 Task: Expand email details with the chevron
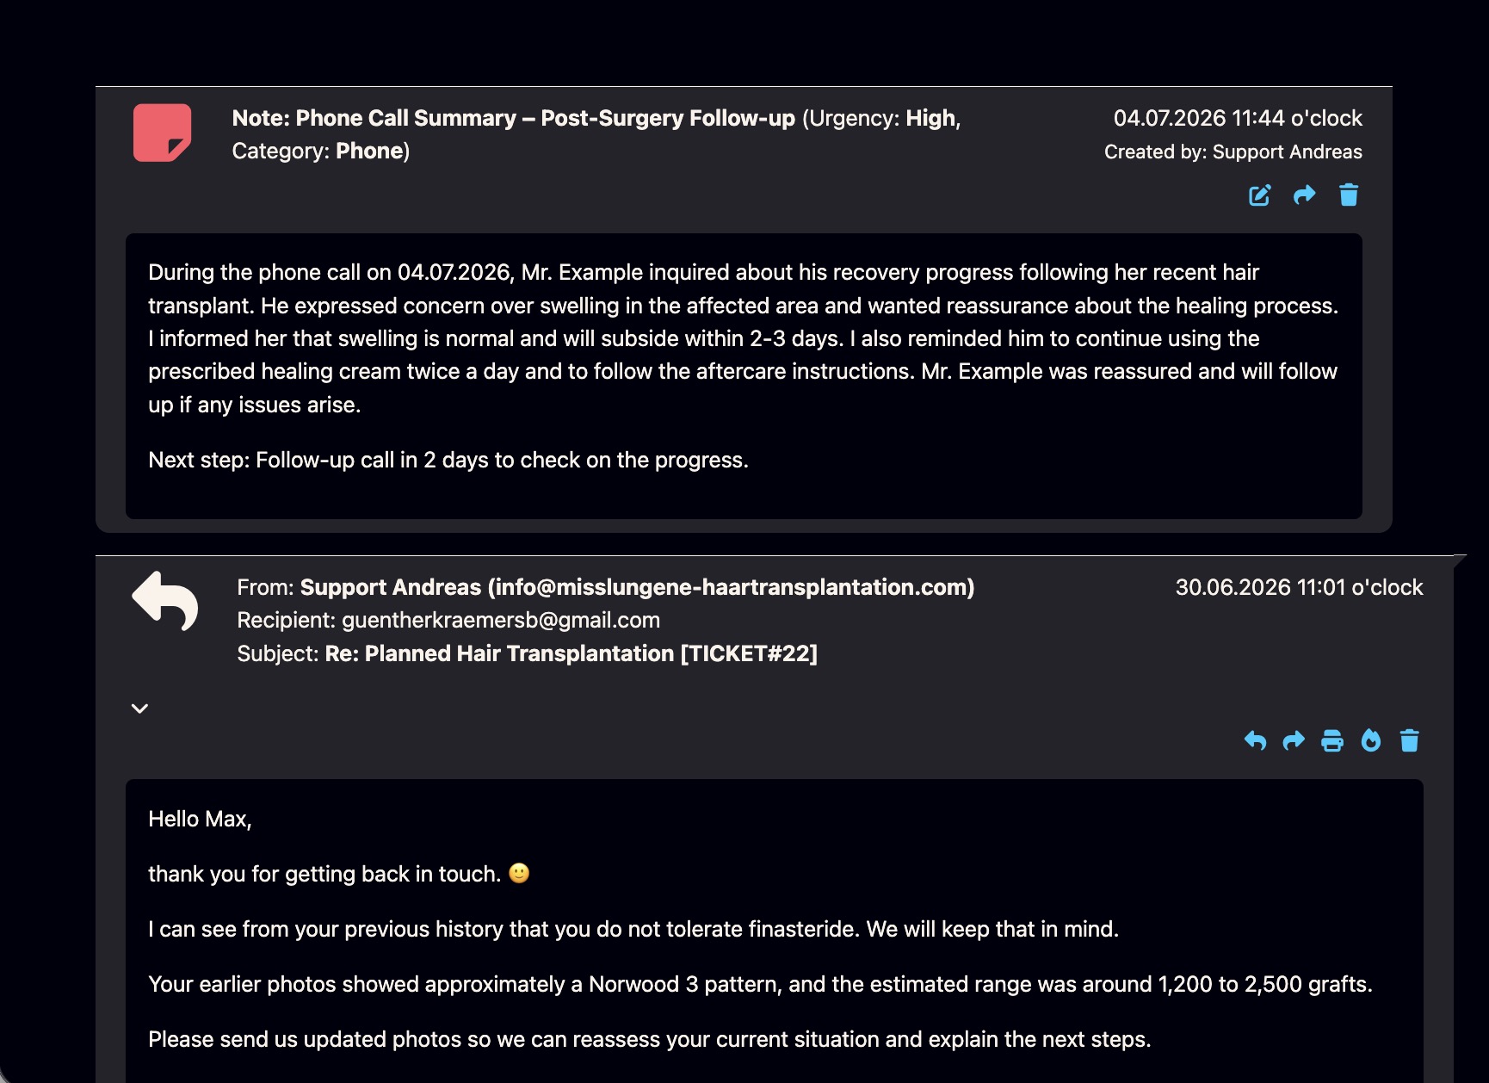[x=139, y=709]
